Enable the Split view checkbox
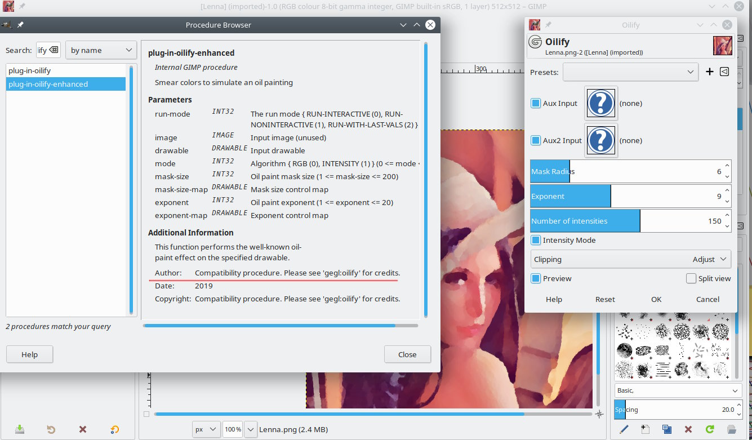752x440 pixels. [691, 278]
